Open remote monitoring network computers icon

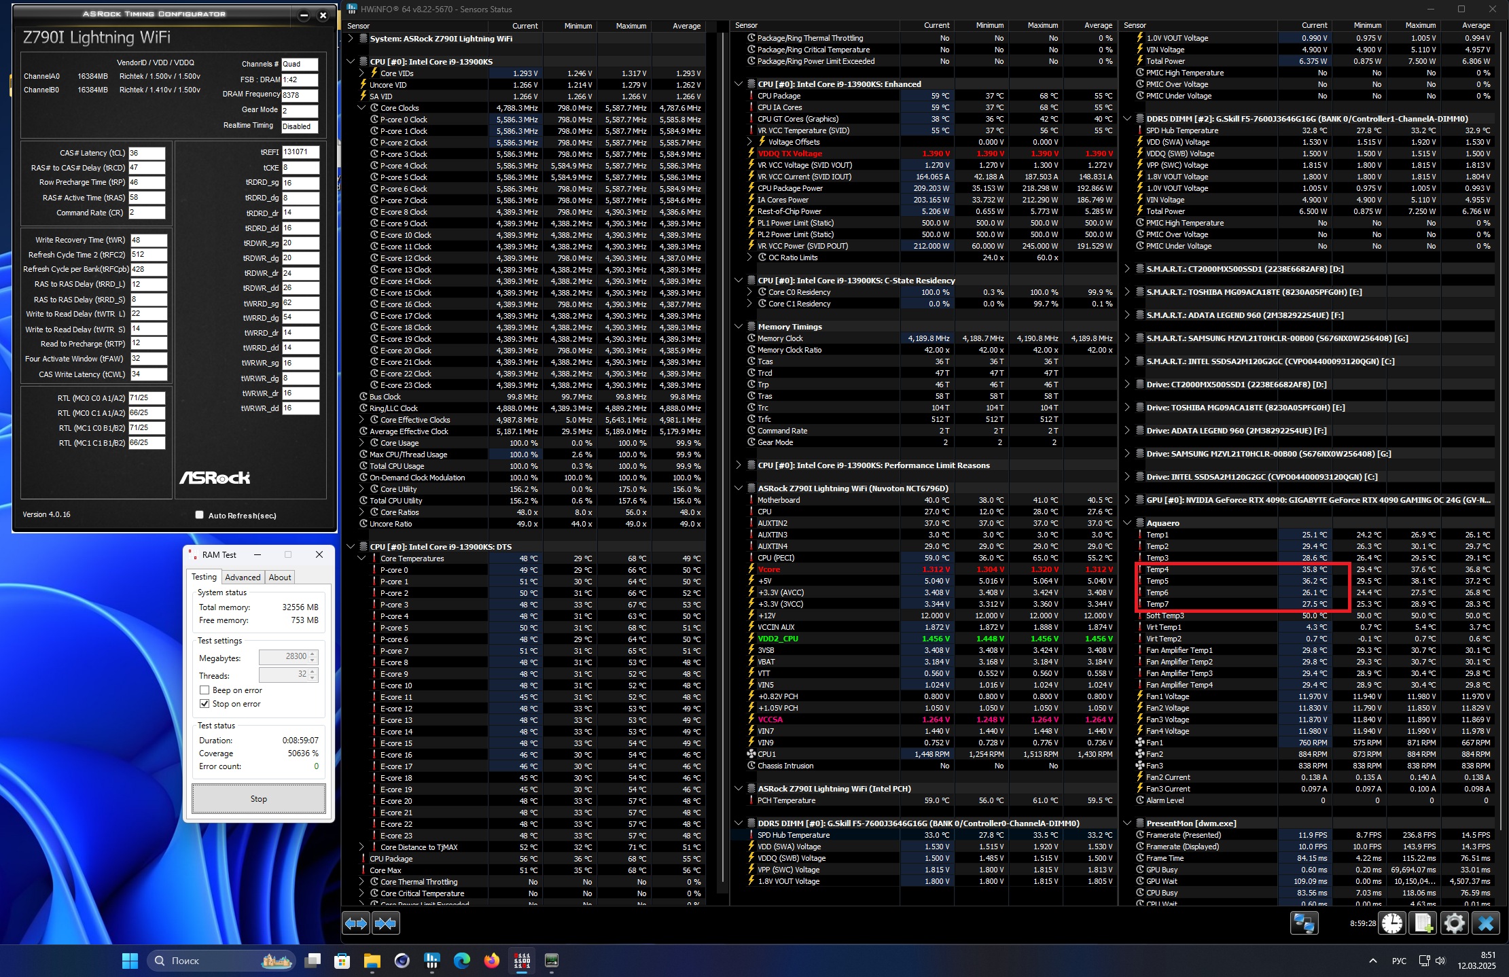pos(1304,923)
